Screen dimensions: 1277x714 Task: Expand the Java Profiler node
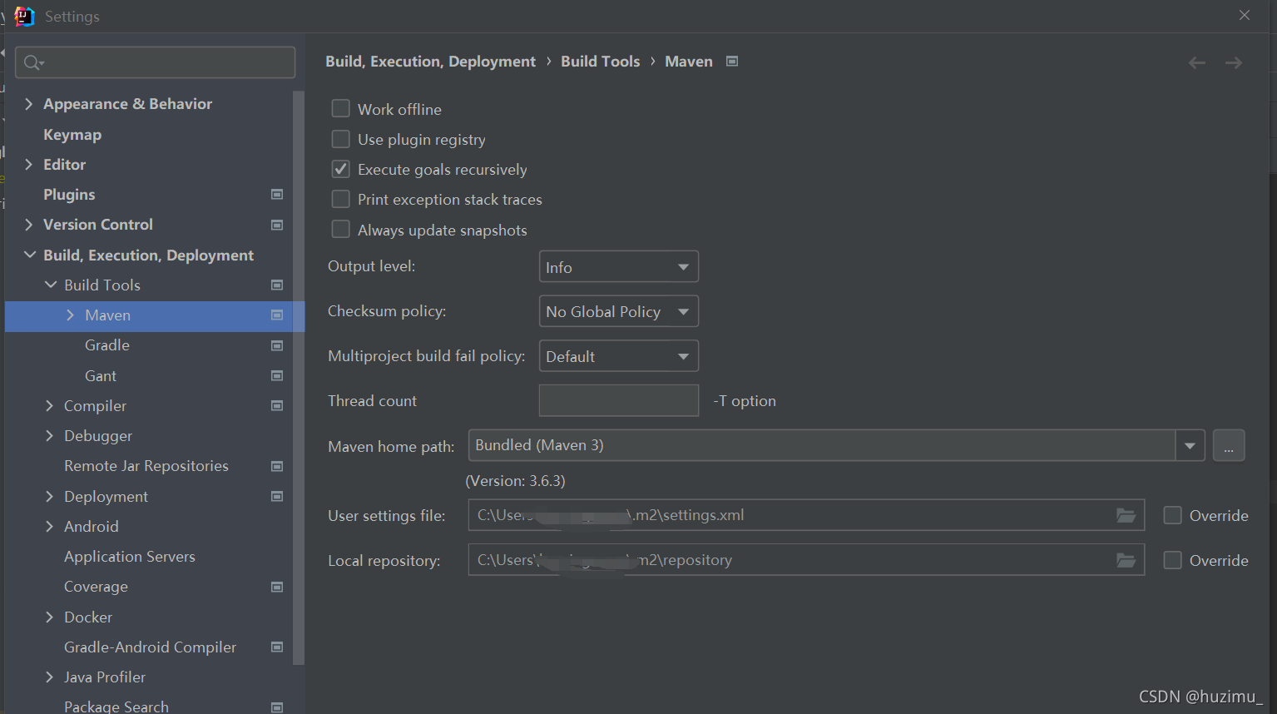click(49, 677)
